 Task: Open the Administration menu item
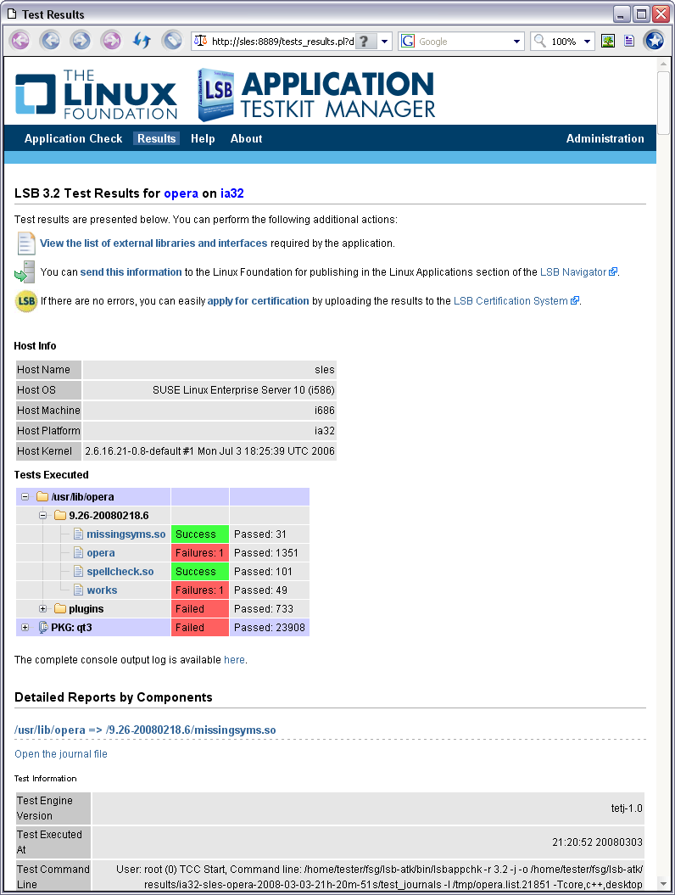click(605, 138)
